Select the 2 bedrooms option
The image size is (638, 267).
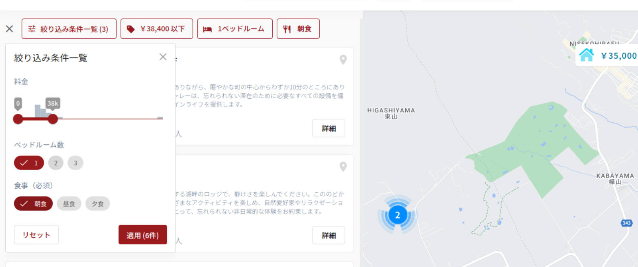pos(56,163)
